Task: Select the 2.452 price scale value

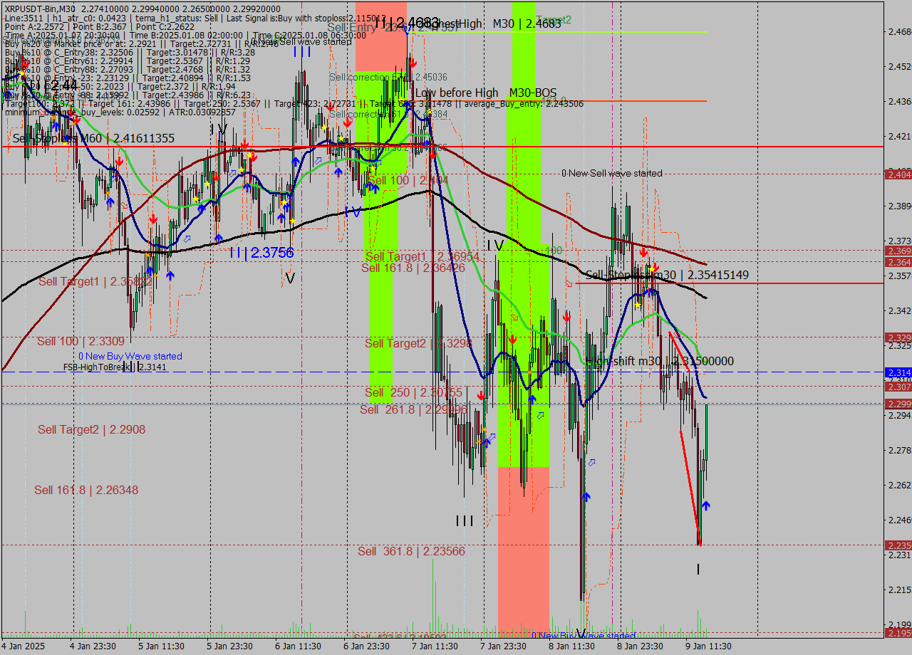Action: coord(899,66)
